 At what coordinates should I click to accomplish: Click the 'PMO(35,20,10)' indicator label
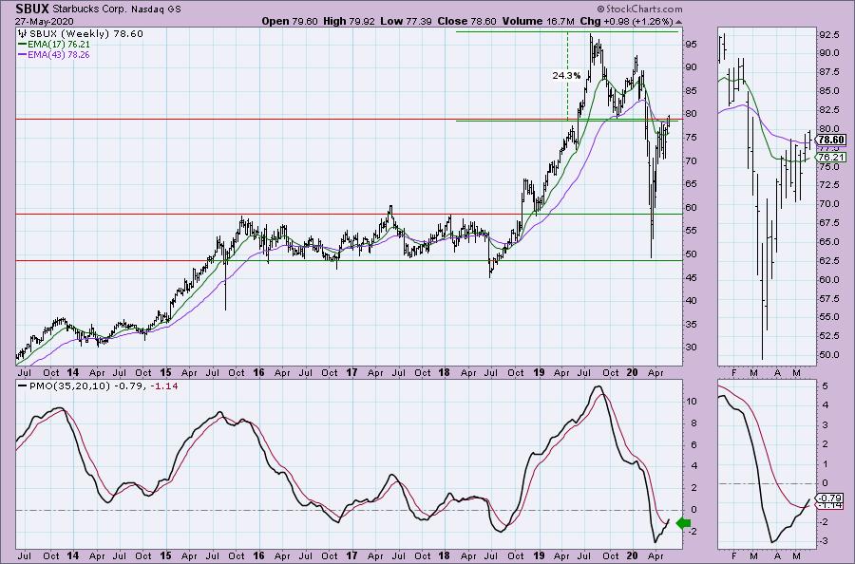coord(69,385)
